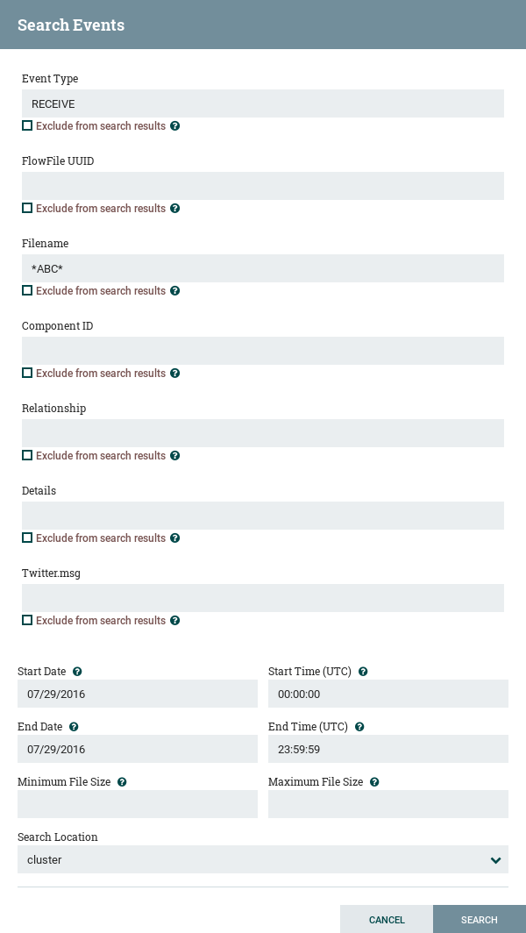Click the Maximum File Size help icon
This screenshot has height=933, width=526.
[x=374, y=782]
